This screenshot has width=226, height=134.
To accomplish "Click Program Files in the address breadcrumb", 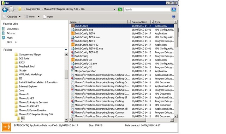I will [x=33, y=9].
